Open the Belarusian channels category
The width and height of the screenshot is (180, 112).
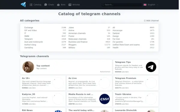77,39
